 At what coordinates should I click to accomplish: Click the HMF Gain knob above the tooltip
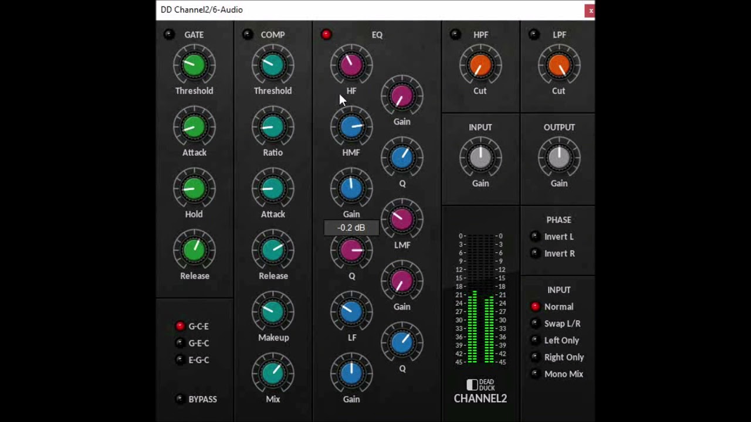click(351, 189)
